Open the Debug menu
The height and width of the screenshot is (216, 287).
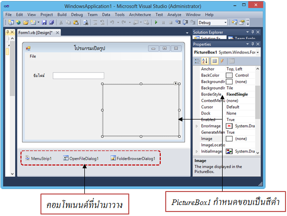click(77, 14)
